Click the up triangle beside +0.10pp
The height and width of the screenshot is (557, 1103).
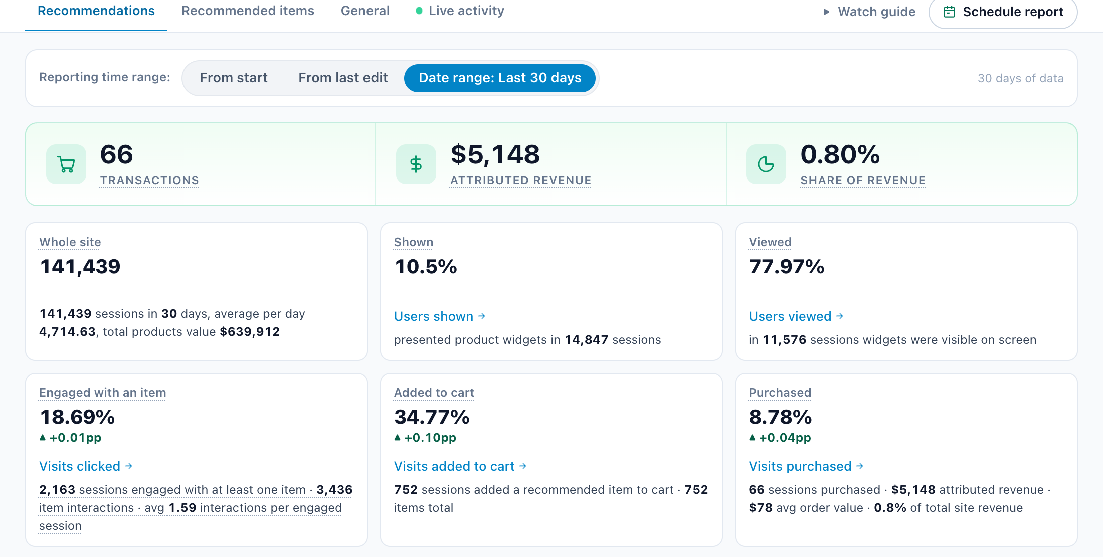click(398, 437)
